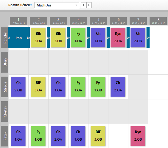Select Wednesday Ch 2.OB lesson card
Viewport: 168px width, 148px height.
(18, 87)
